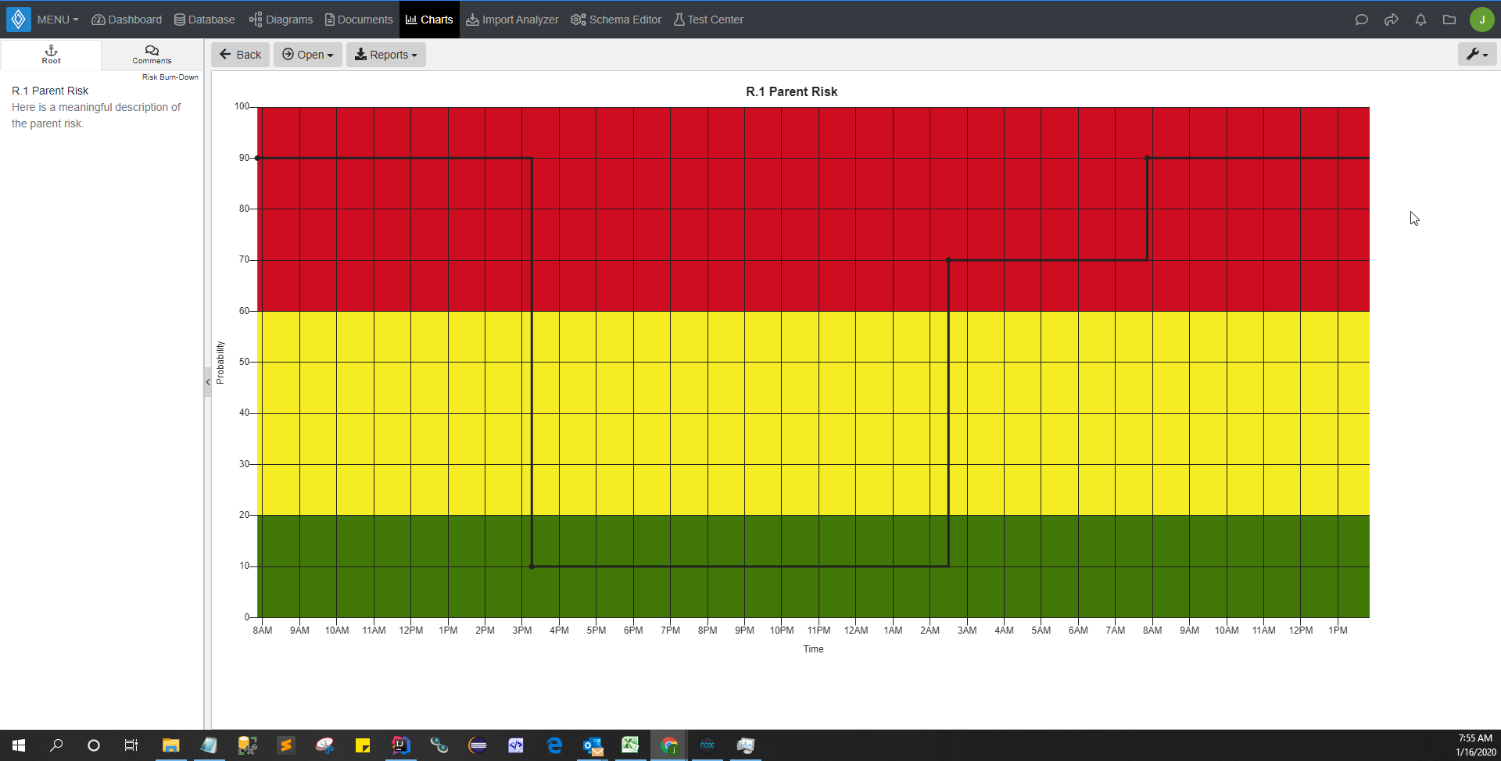Select the Charts tab
Viewport: 1501px width, 761px height.
(428, 20)
